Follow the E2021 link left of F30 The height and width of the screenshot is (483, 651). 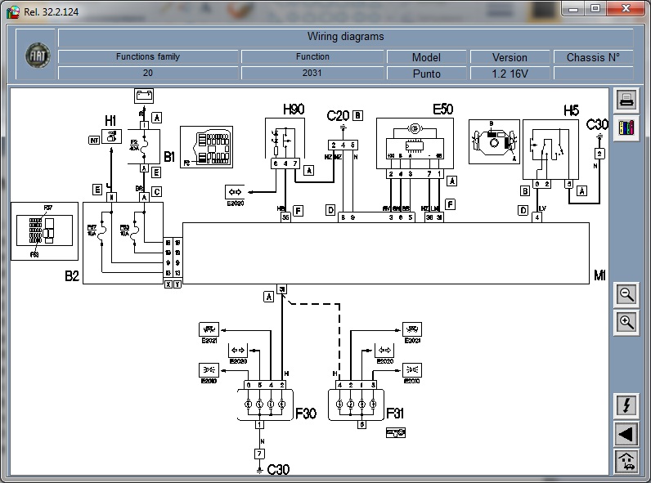click(x=210, y=329)
